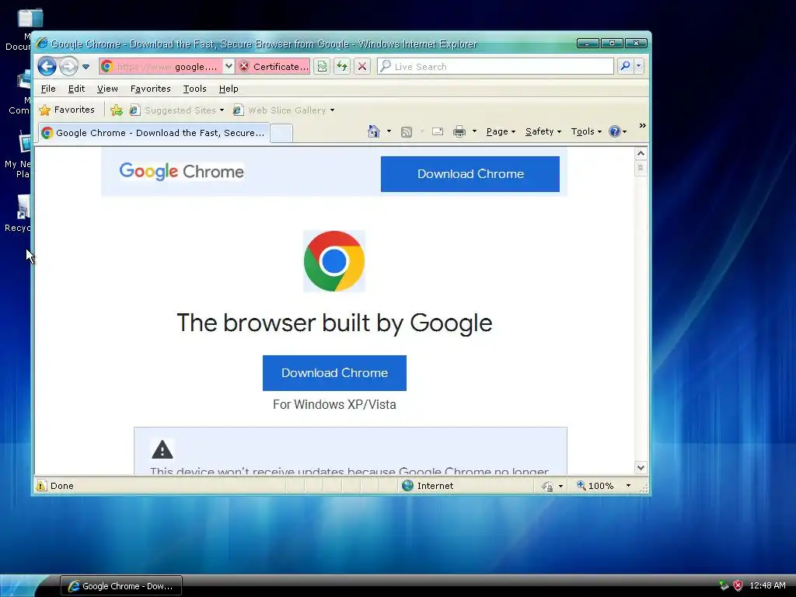Image resolution: width=796 pixels, height=597 pixels.
Task: Open the Edit menu
Action: coord(76,89)
